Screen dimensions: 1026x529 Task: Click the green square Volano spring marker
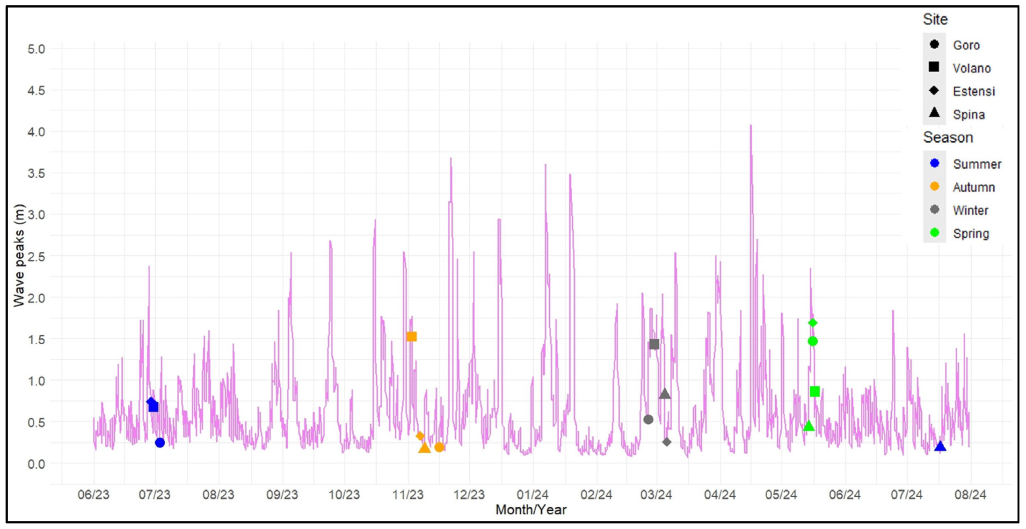pyautogui.click(x=815, y=391)
